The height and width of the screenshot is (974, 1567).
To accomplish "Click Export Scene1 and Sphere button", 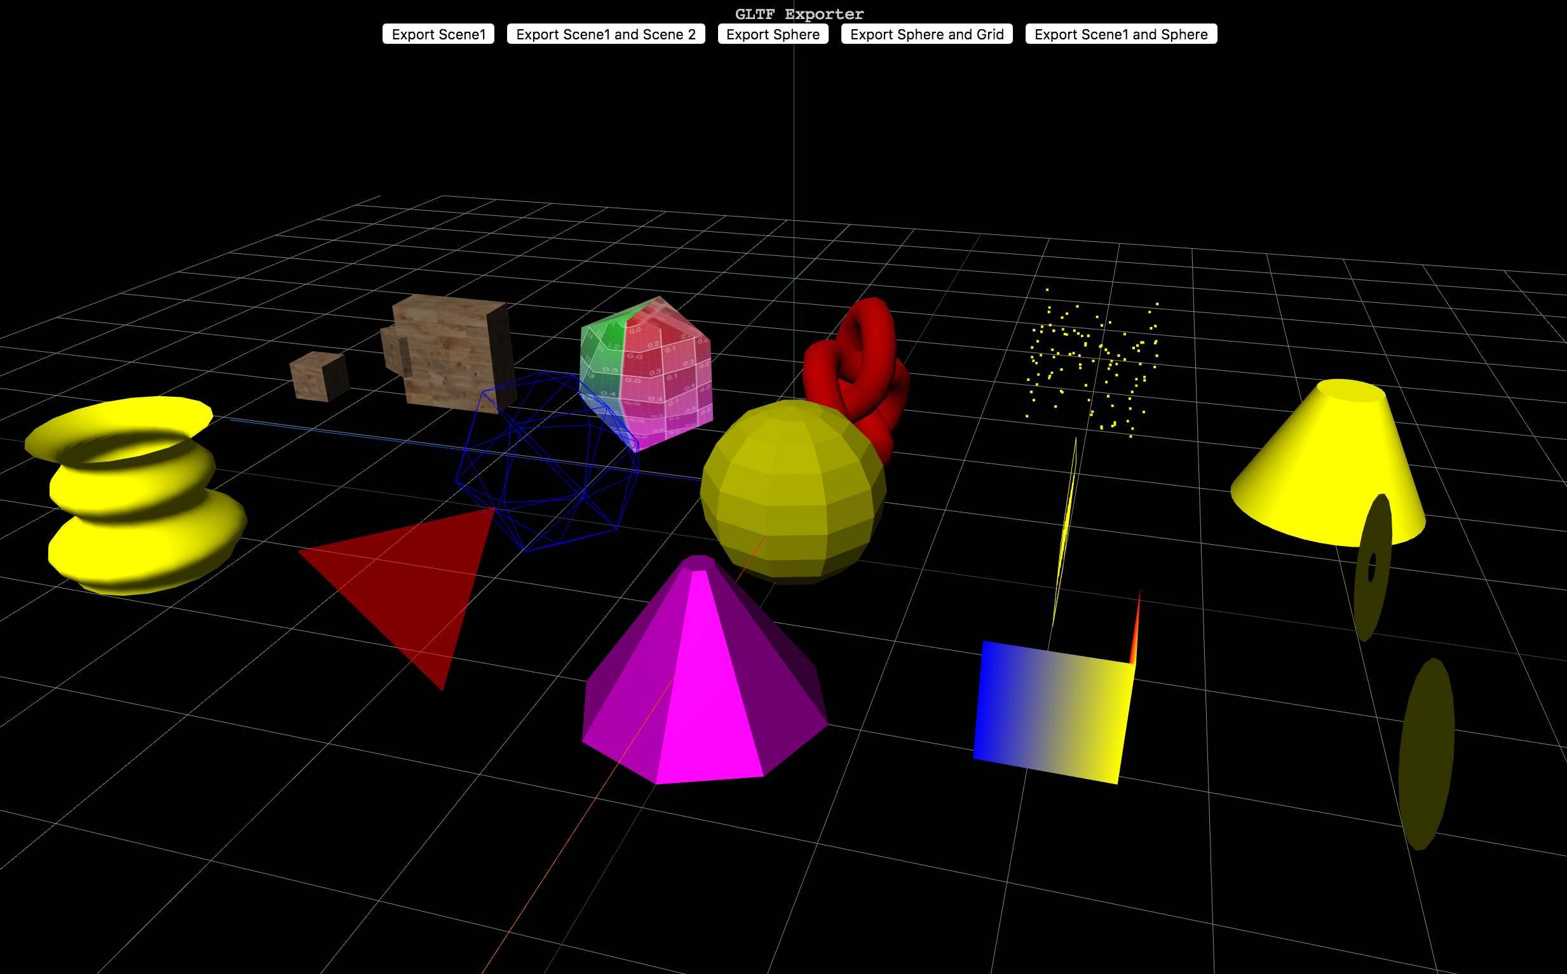I will coord(1120,34).
